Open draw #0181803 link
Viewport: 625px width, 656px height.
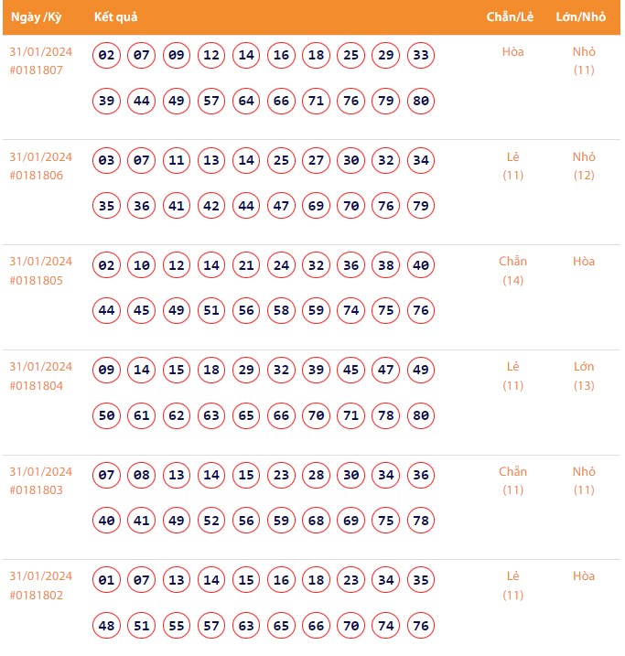37,490
